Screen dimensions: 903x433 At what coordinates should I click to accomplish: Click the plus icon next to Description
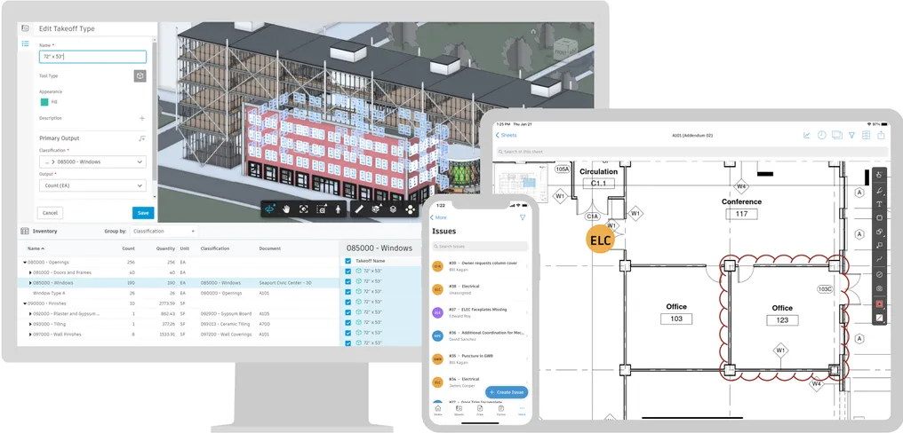pos(142,119)
